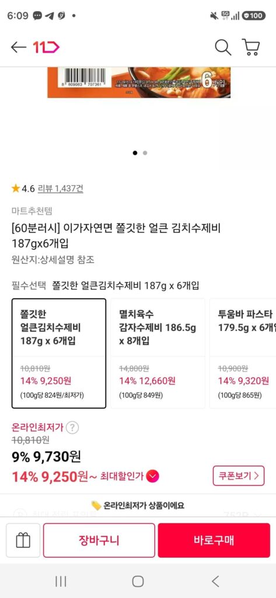Expand 최대할인가 red chevron dropdown
Viewport: 276px width, 598px height.
pyautogui.click(x=153, y=477)
